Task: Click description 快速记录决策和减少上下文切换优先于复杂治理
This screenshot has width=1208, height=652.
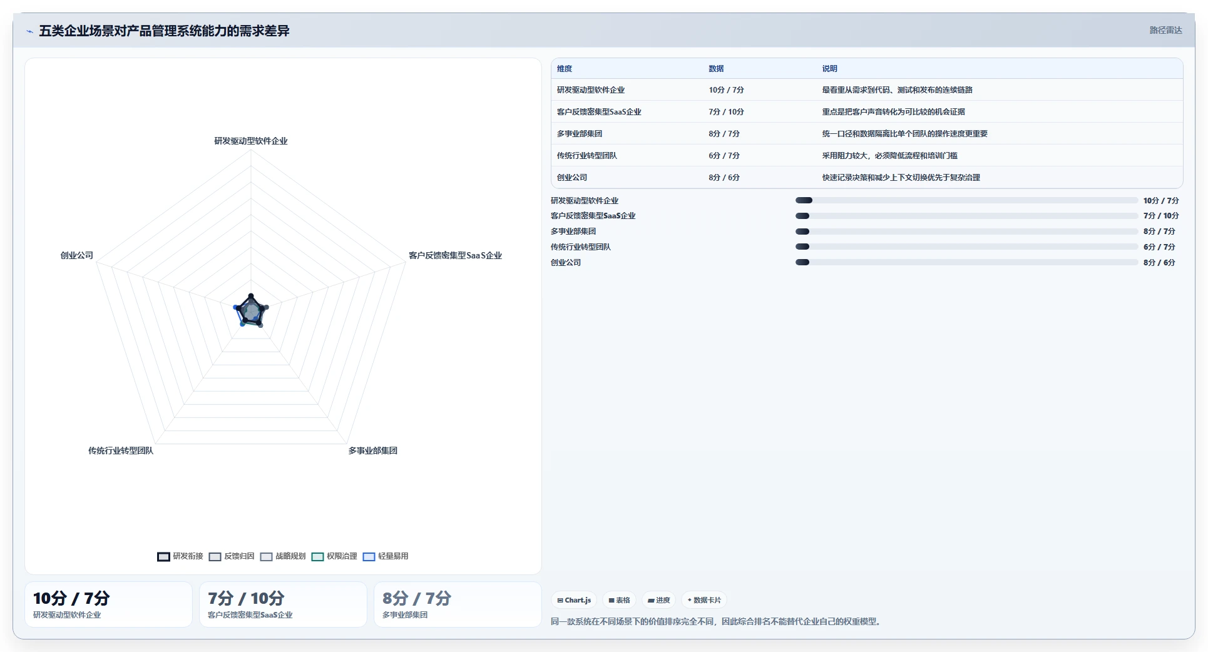Action: [901, 178]
